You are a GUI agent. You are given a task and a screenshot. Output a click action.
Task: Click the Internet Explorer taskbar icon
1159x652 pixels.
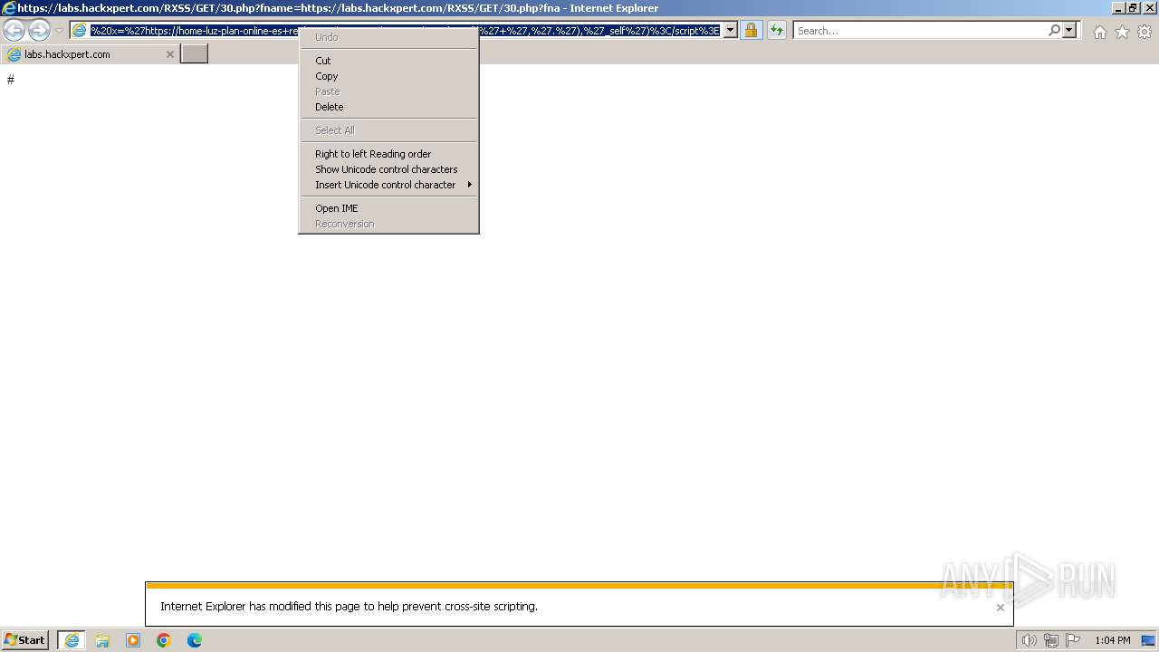(x=72, y=640)
